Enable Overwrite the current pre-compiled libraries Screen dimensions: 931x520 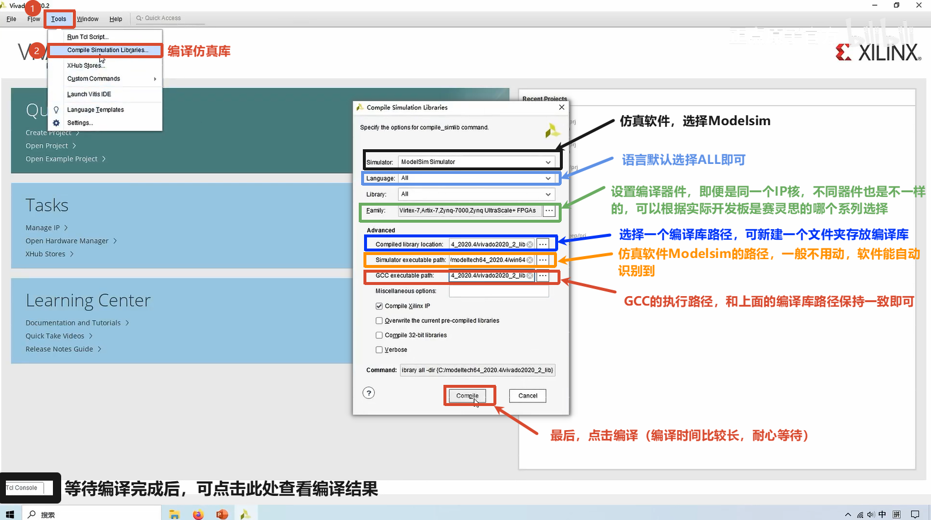click(379, 321)
